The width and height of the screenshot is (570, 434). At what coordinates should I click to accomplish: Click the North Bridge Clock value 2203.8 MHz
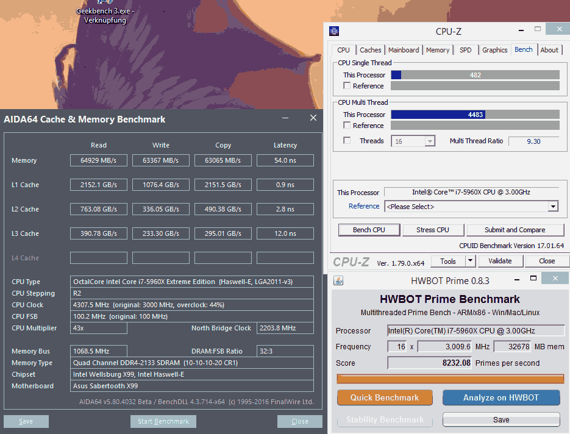pos(285,328)
